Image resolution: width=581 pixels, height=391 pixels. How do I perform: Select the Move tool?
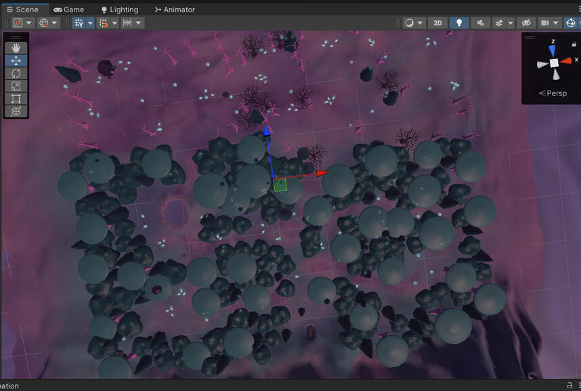click(x=16, y=61)
